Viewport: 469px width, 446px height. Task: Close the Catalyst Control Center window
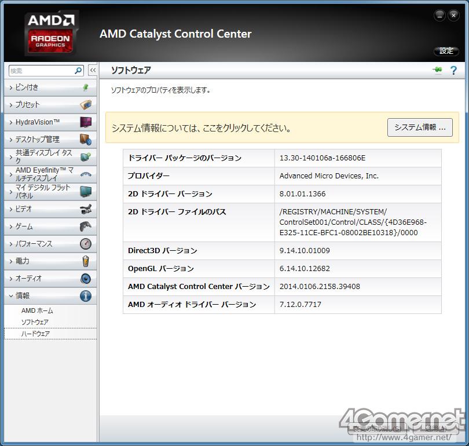pyautogui.click(x=453, y=16)
